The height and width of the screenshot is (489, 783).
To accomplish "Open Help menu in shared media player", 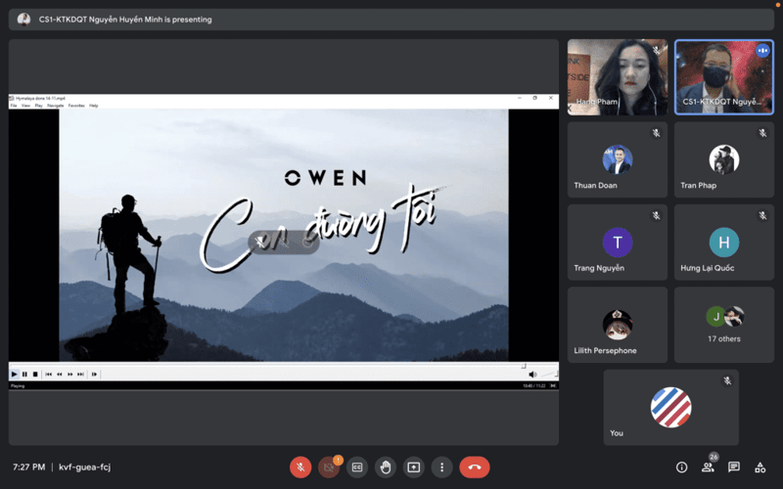I will click(93, 106).
